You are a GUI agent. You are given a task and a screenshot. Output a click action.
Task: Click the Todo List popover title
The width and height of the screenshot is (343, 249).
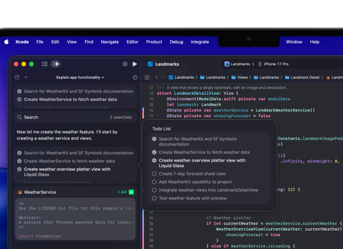pyautogui.click(x=161, y=129)
